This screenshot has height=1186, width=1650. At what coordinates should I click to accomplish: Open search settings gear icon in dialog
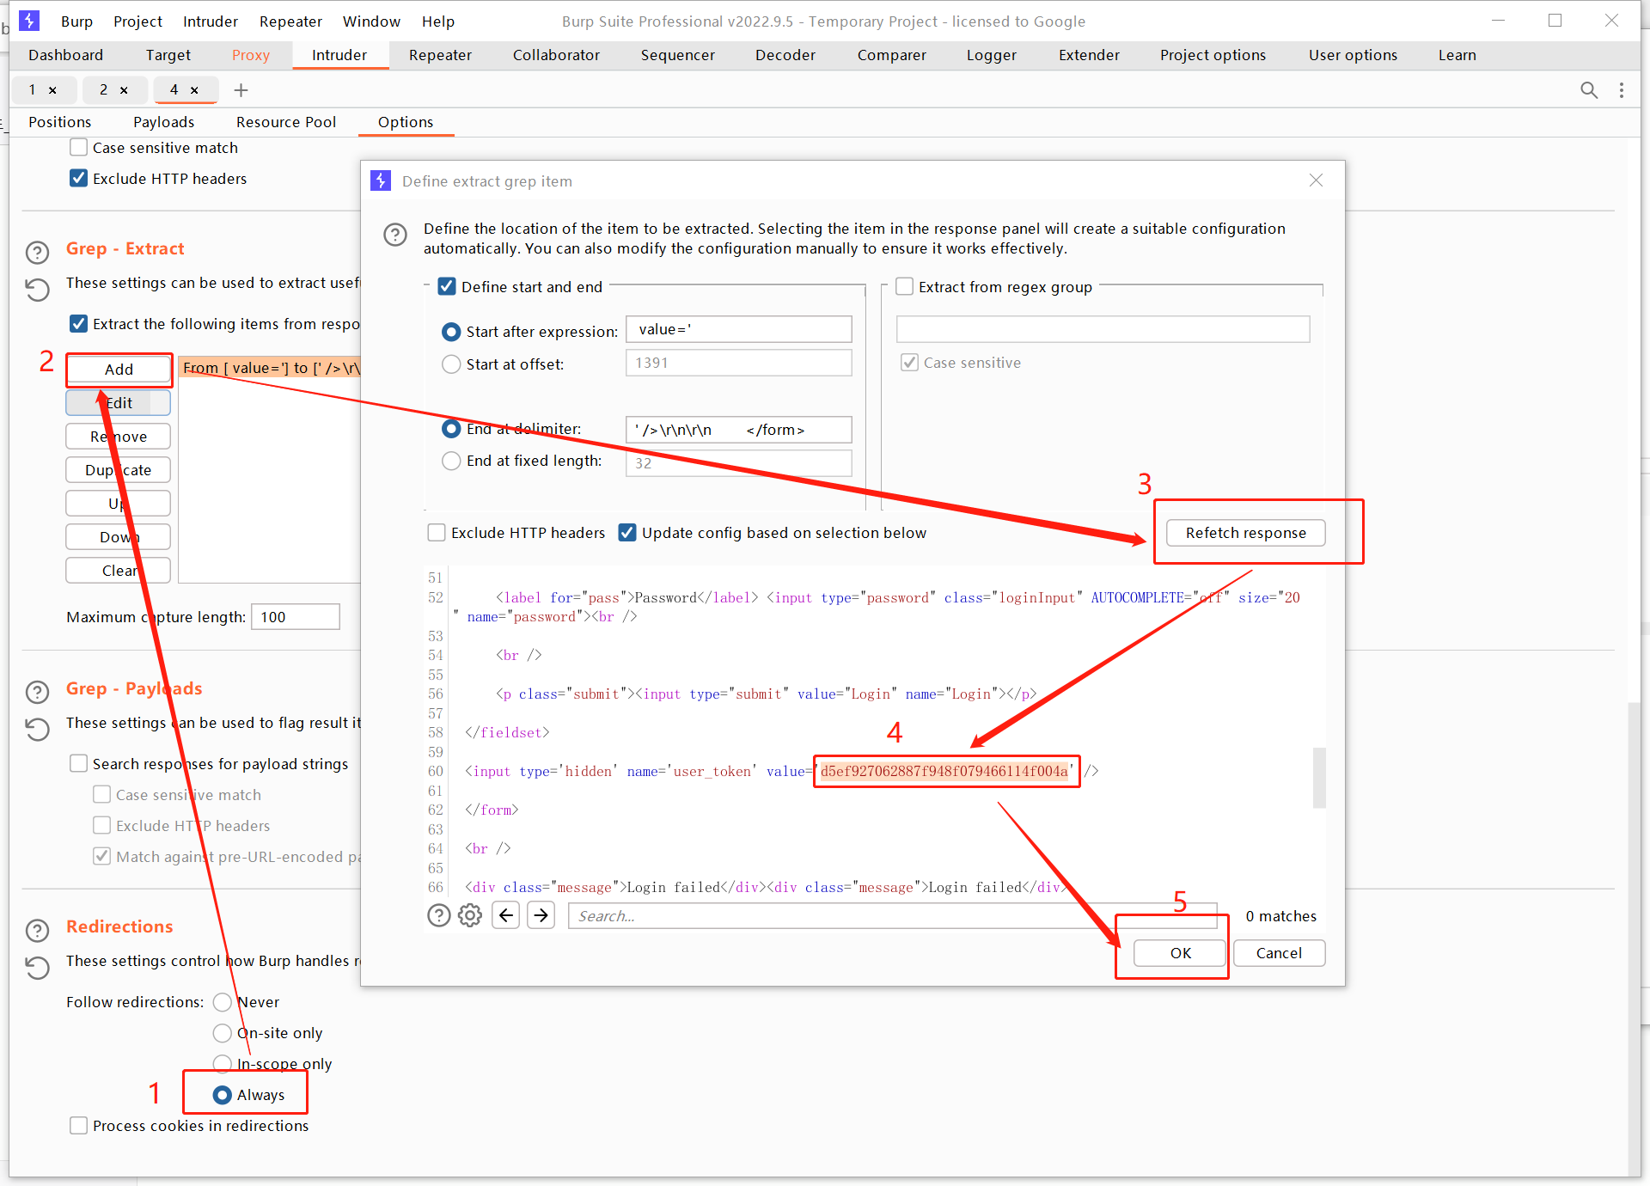click(470, 915)
